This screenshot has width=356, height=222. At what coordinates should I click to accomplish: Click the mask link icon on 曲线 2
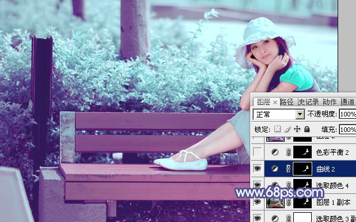click(288, 169)
